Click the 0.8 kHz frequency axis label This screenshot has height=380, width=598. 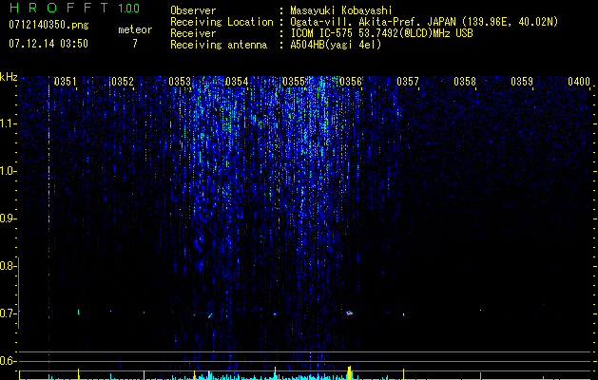click(x=9, y=266)
